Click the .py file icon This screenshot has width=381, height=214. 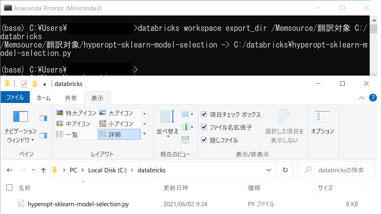point(21,204)
